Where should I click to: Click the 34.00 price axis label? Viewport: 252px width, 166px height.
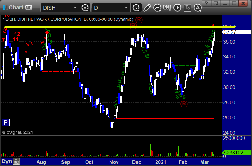point(229,57)
